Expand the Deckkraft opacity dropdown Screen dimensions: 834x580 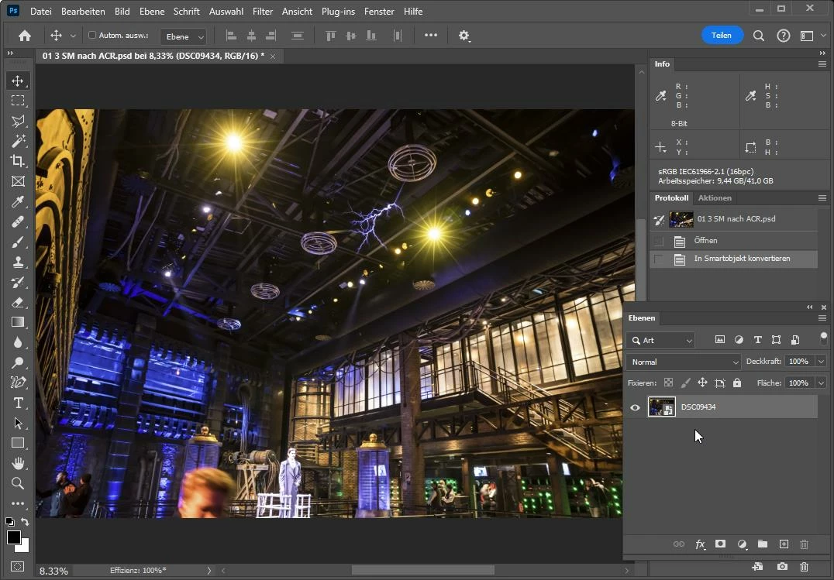click(x=821, y=362)
